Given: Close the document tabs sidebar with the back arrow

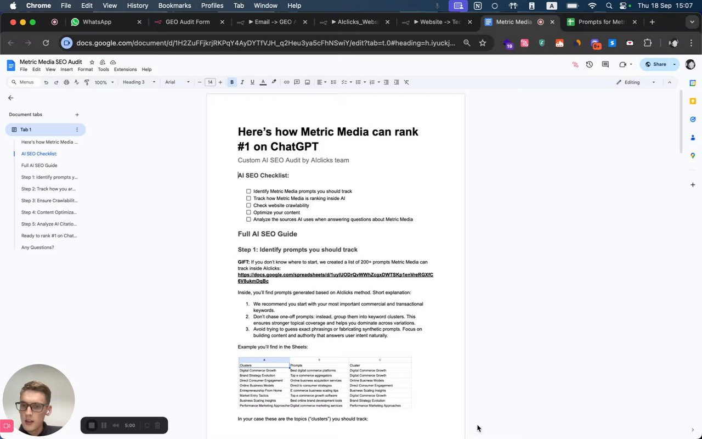Looking at the screenshot, I should coord(10,98).
